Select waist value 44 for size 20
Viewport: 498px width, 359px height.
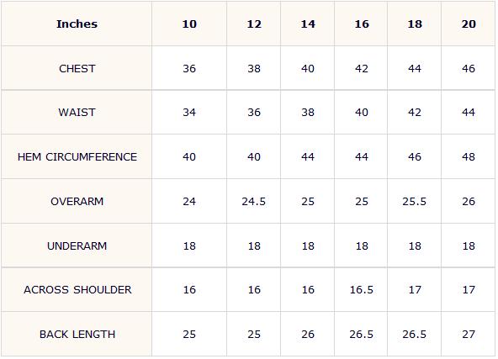(x=469, y=113)
